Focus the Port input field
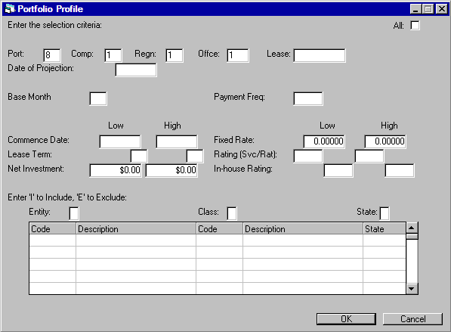 [x=52, y=55]
